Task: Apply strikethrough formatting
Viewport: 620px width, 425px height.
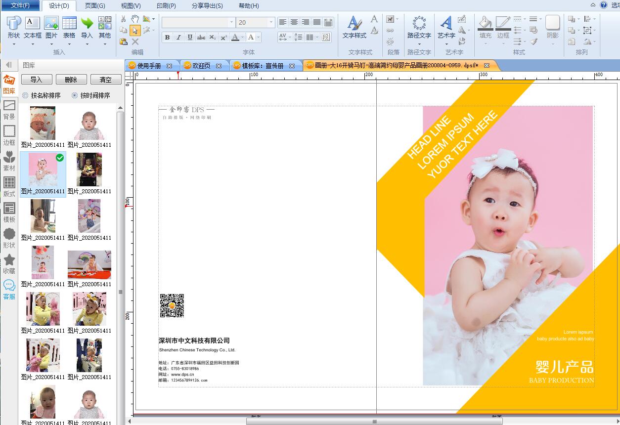Action: 201,37
